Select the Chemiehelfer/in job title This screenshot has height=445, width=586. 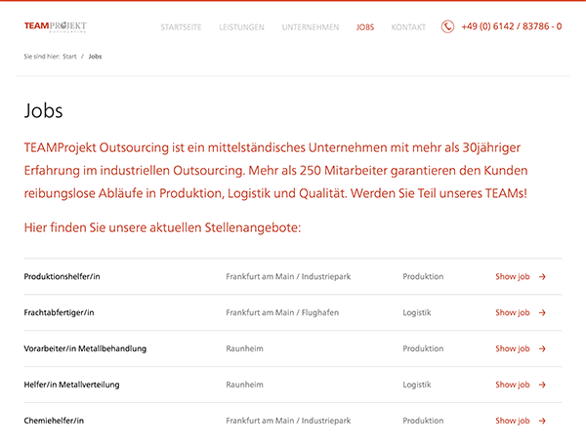pyautogui.click(x=54, y=421)
